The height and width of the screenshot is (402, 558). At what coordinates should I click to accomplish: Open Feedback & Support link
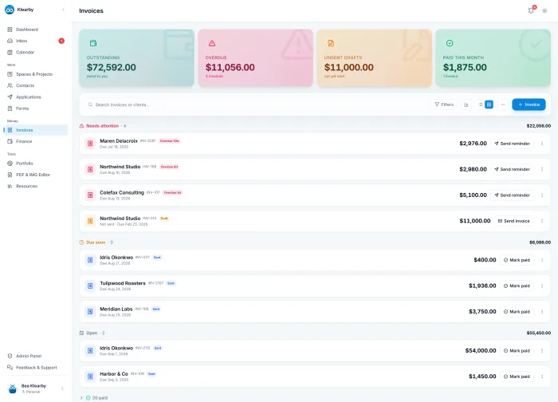pos(36,368)
